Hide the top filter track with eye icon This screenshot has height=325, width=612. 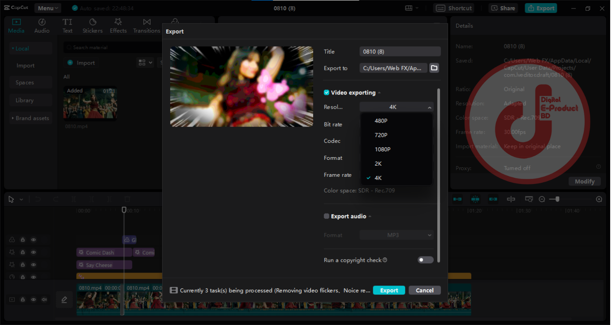pyautogui.click(x=34, y=240)
